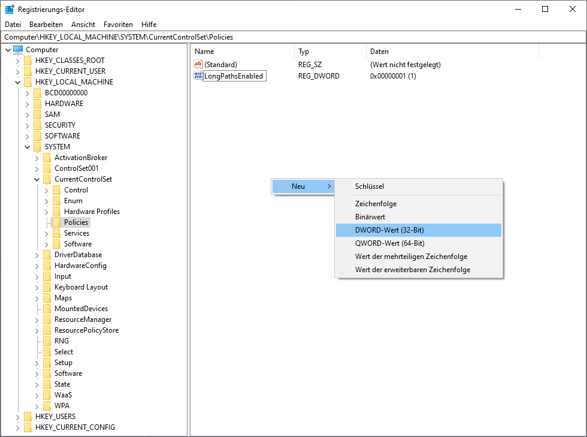The height and width of the screenshot is (437, 587).
Task: Open the Ansicht menu
Action: point(83,25)
